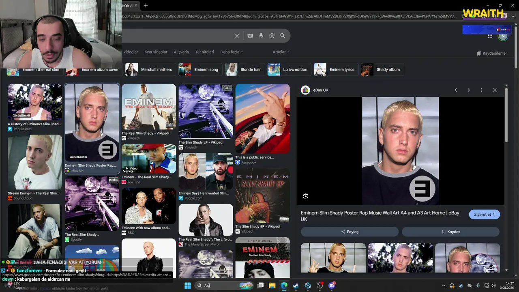Search by image with Google Lens
Image resolution: width=519 pixels, height=292 pixels.
click(272, 36)
